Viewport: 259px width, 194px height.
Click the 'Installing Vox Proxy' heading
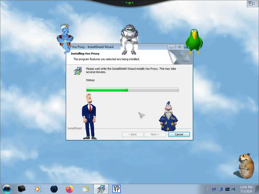pyautogui.click(x=85, y=54)
